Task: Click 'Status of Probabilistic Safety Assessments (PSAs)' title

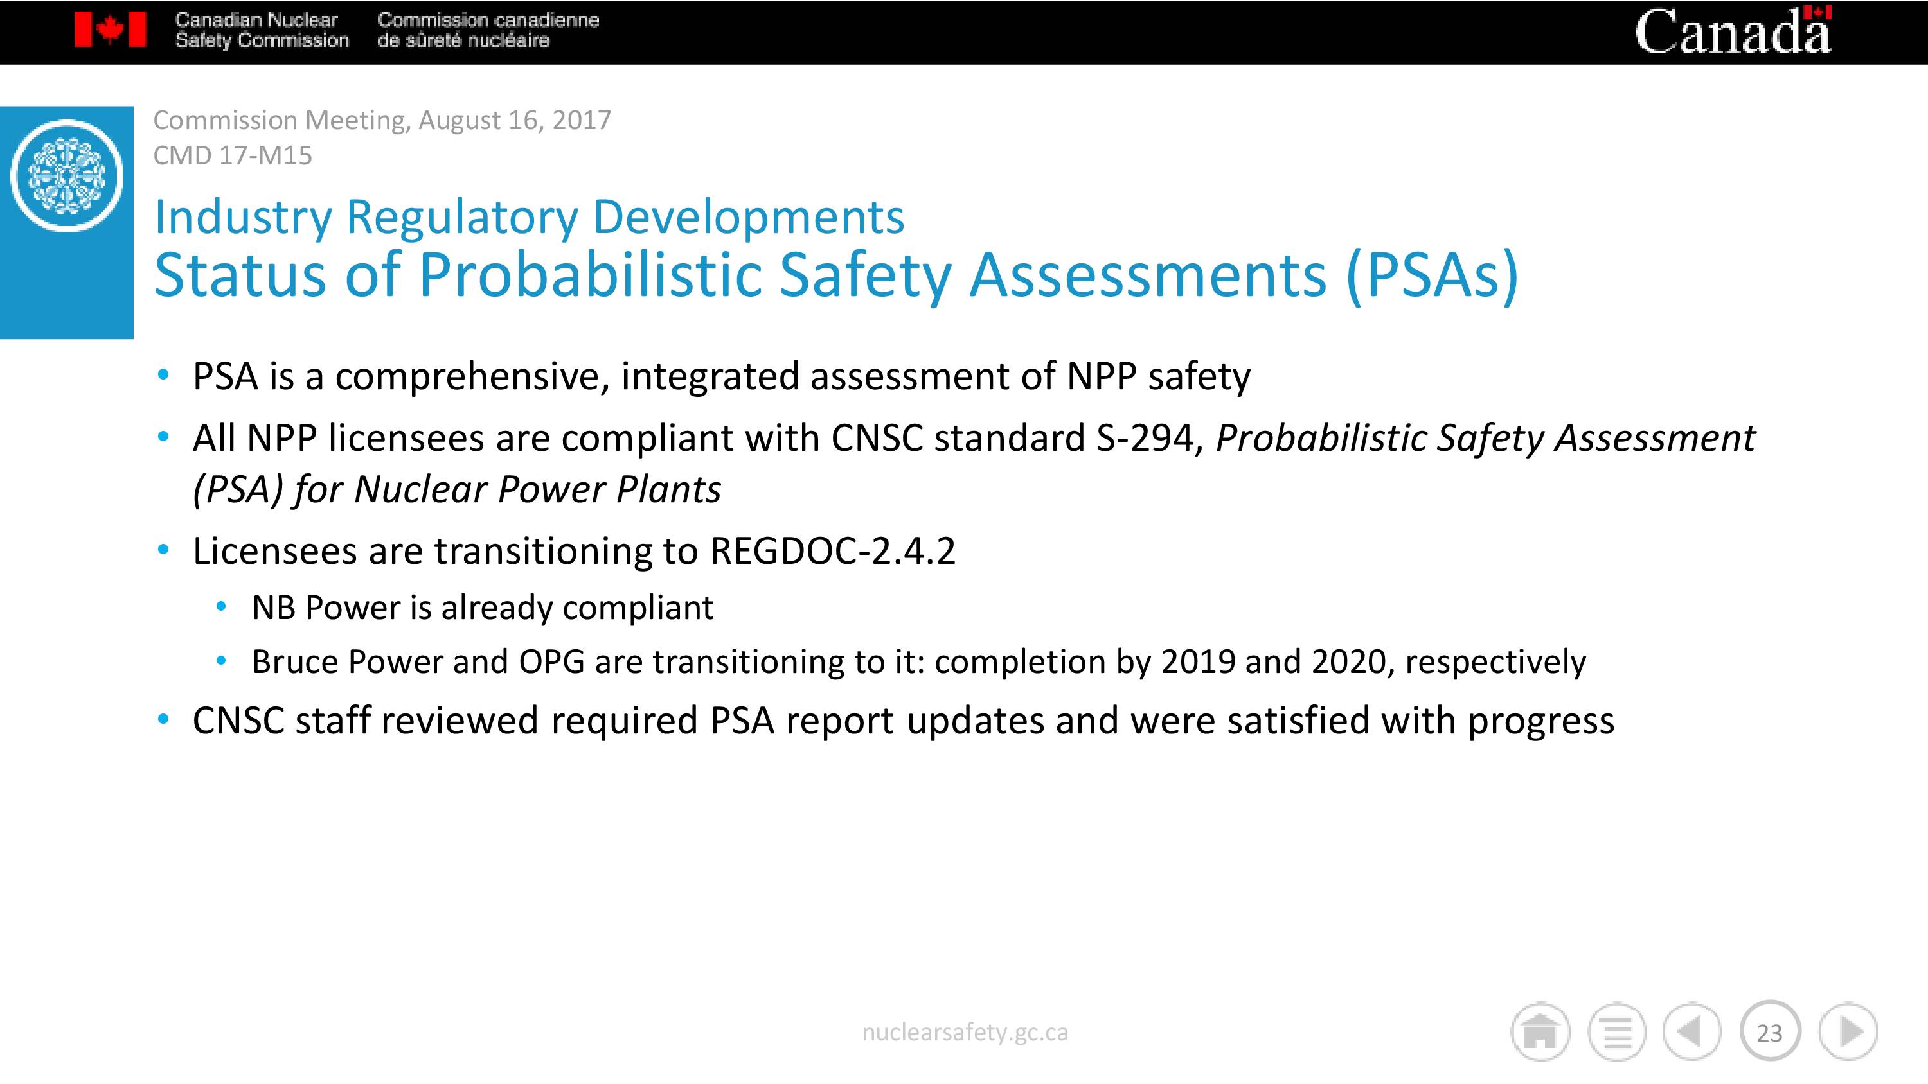Action: [x=836, y=275]
